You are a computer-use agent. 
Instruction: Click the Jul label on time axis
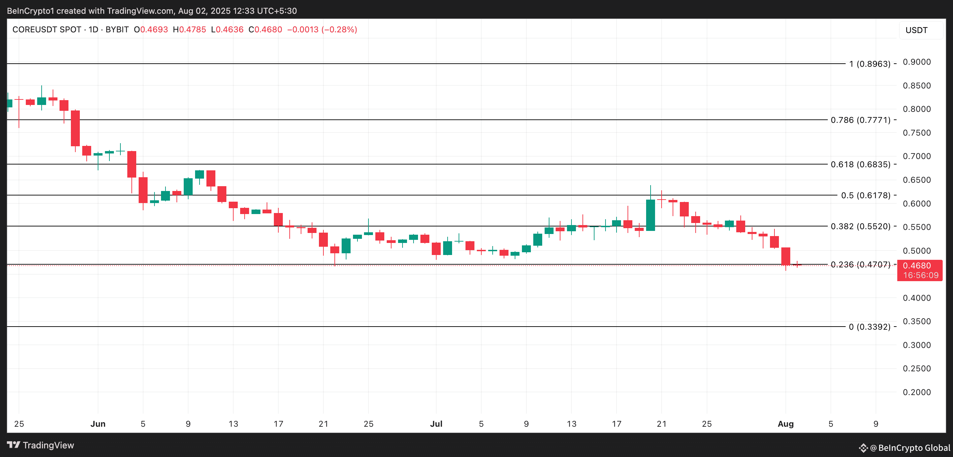tap(436, 424)
